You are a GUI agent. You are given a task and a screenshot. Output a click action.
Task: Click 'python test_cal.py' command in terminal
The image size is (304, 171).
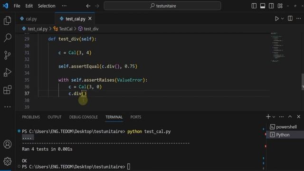[x=149, y=132]
